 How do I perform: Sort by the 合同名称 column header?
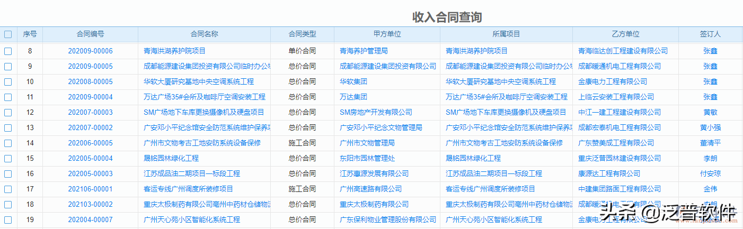coord(204,34)
